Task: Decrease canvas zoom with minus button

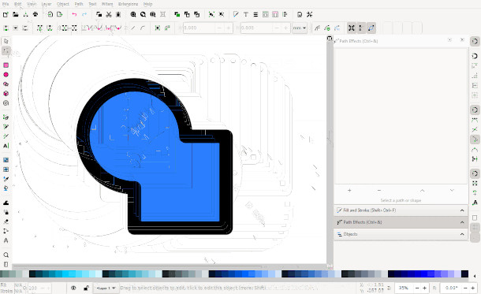Action: pyautogui.click(x=417, y=288)
